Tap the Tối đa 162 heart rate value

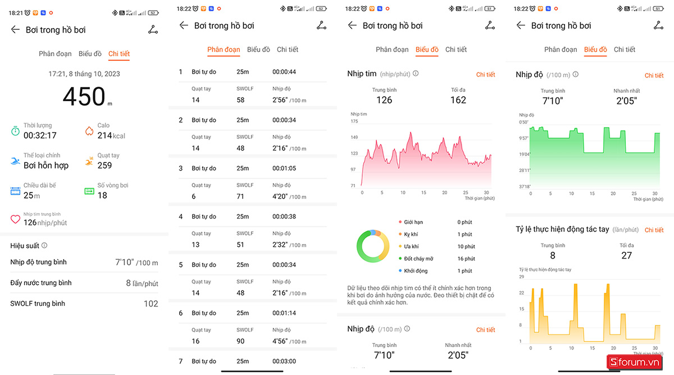coord(458,100)
